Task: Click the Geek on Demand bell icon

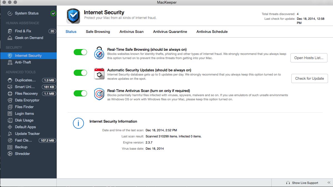Action: click(10, 38)
